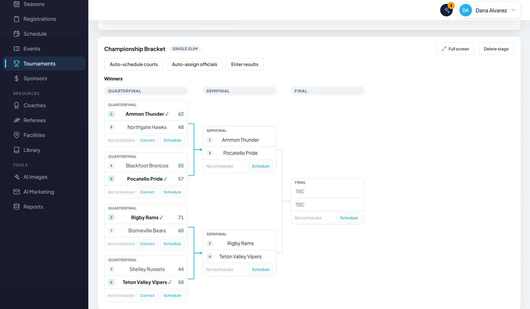
Task: Click Auto-schedule courts
Action: point(134,64)
